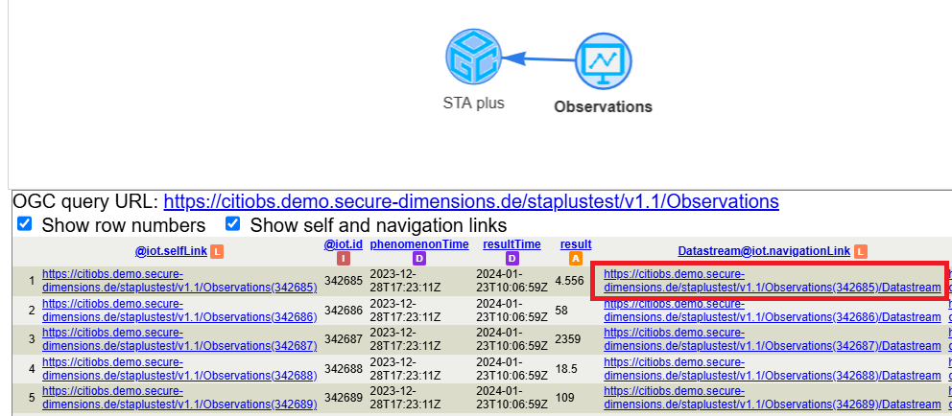Click the STA plus OGC node icon
This screenshot has width=952, height=416.
474,58
